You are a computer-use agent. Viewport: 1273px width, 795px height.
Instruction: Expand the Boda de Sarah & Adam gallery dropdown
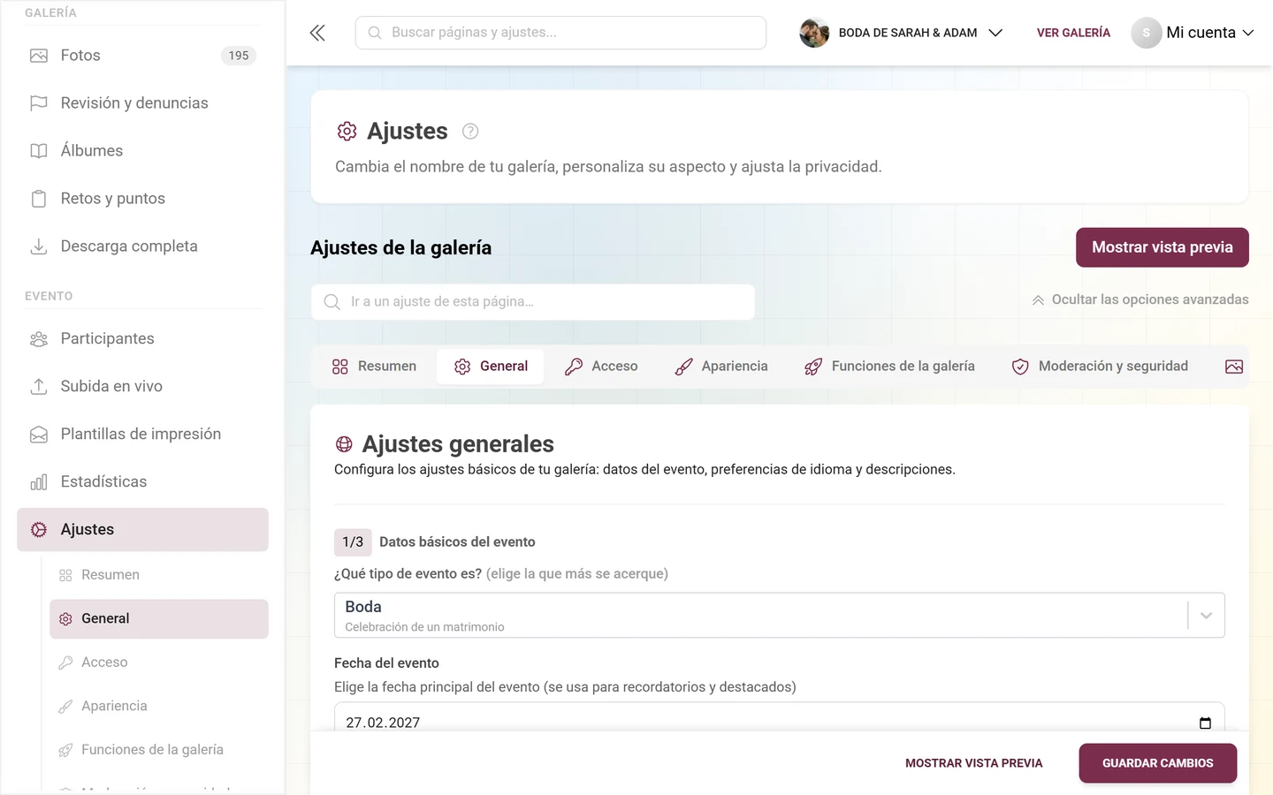(902, 33)
